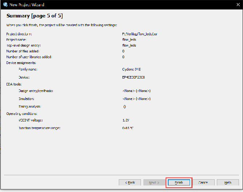The width and height of the screenshot is (243, 192).
Task: Click the Timing analysis value
Action: point(125,107)
